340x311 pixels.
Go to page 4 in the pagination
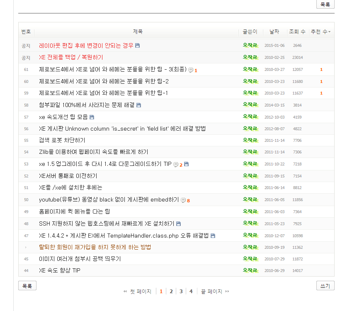click(x=191, y=292)
